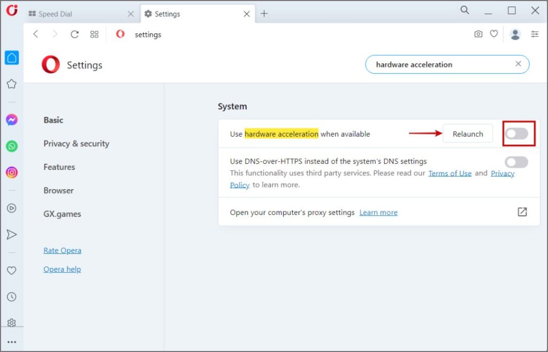Clear the settings search field
This screenshot has width=548, height=352.
(x=518, y=64)
